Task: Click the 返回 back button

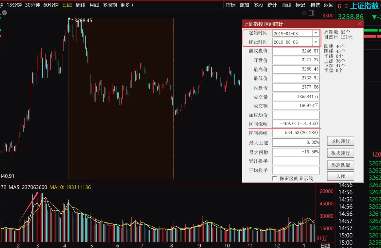Action: 329,5
